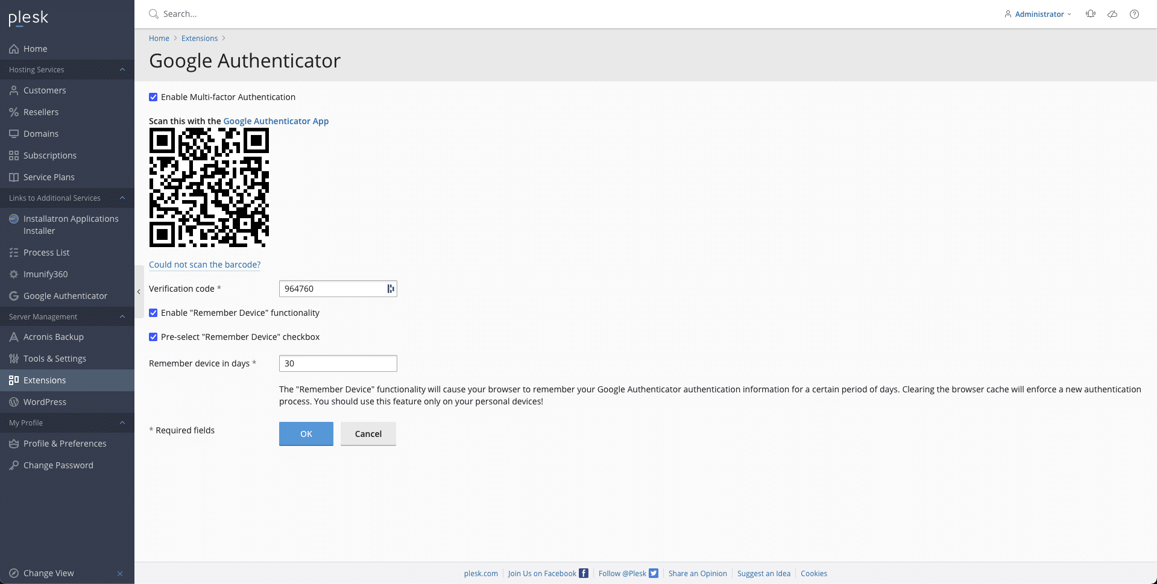This screenshot has height=584, width=1157.
Task: Toggle Enable "Remember Device" functionality checkbox
Action: coord(153,313)
